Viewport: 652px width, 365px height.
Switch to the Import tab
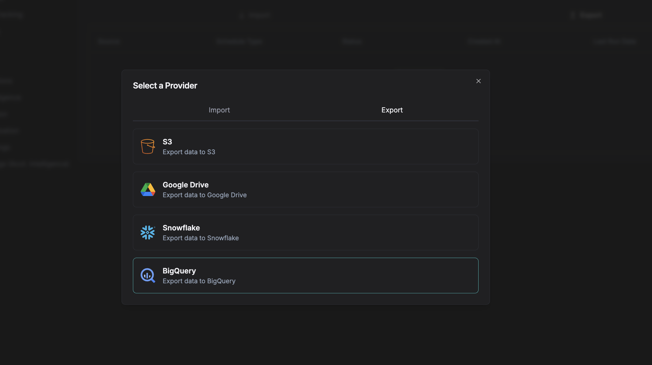click(219, 110)
